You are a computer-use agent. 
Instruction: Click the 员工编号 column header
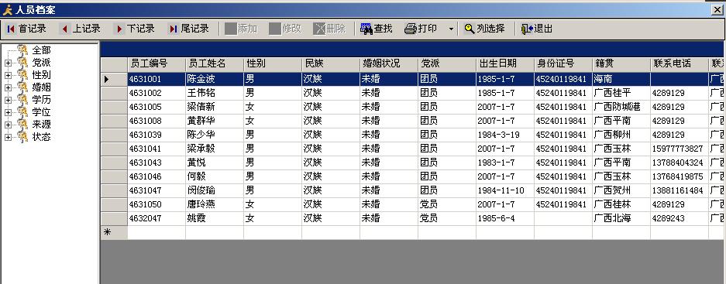157,64
